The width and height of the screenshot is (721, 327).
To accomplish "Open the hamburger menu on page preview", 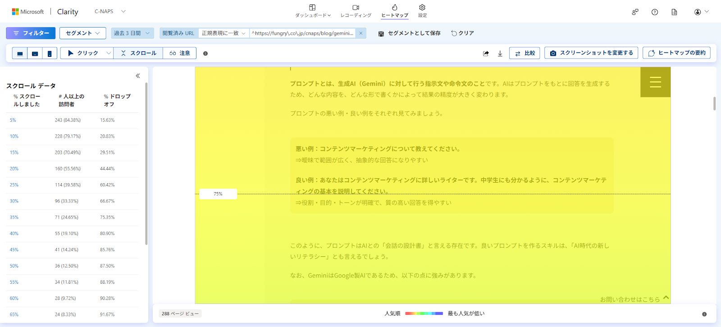I will coord(655,82).
